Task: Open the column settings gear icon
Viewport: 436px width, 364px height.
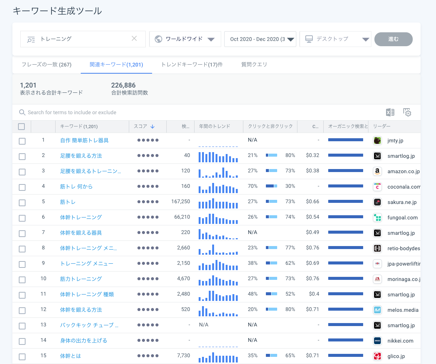Action: pyautogui.click(x=407, y=112)
